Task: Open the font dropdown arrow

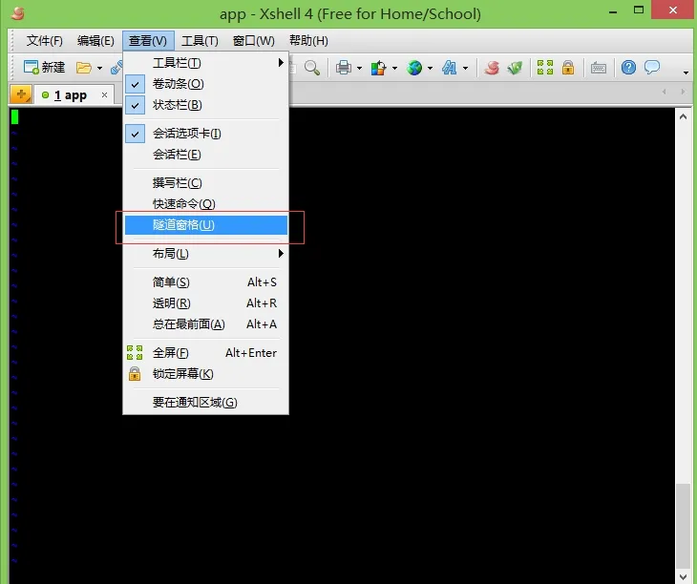Action: coord(465,69)
